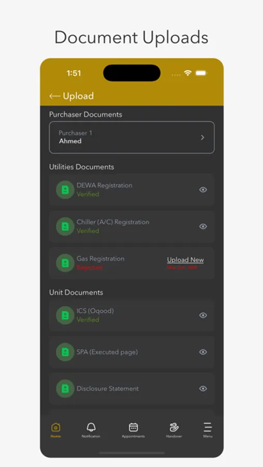Click the red max size note
The image size is (263, 467).
click(182, 268)
